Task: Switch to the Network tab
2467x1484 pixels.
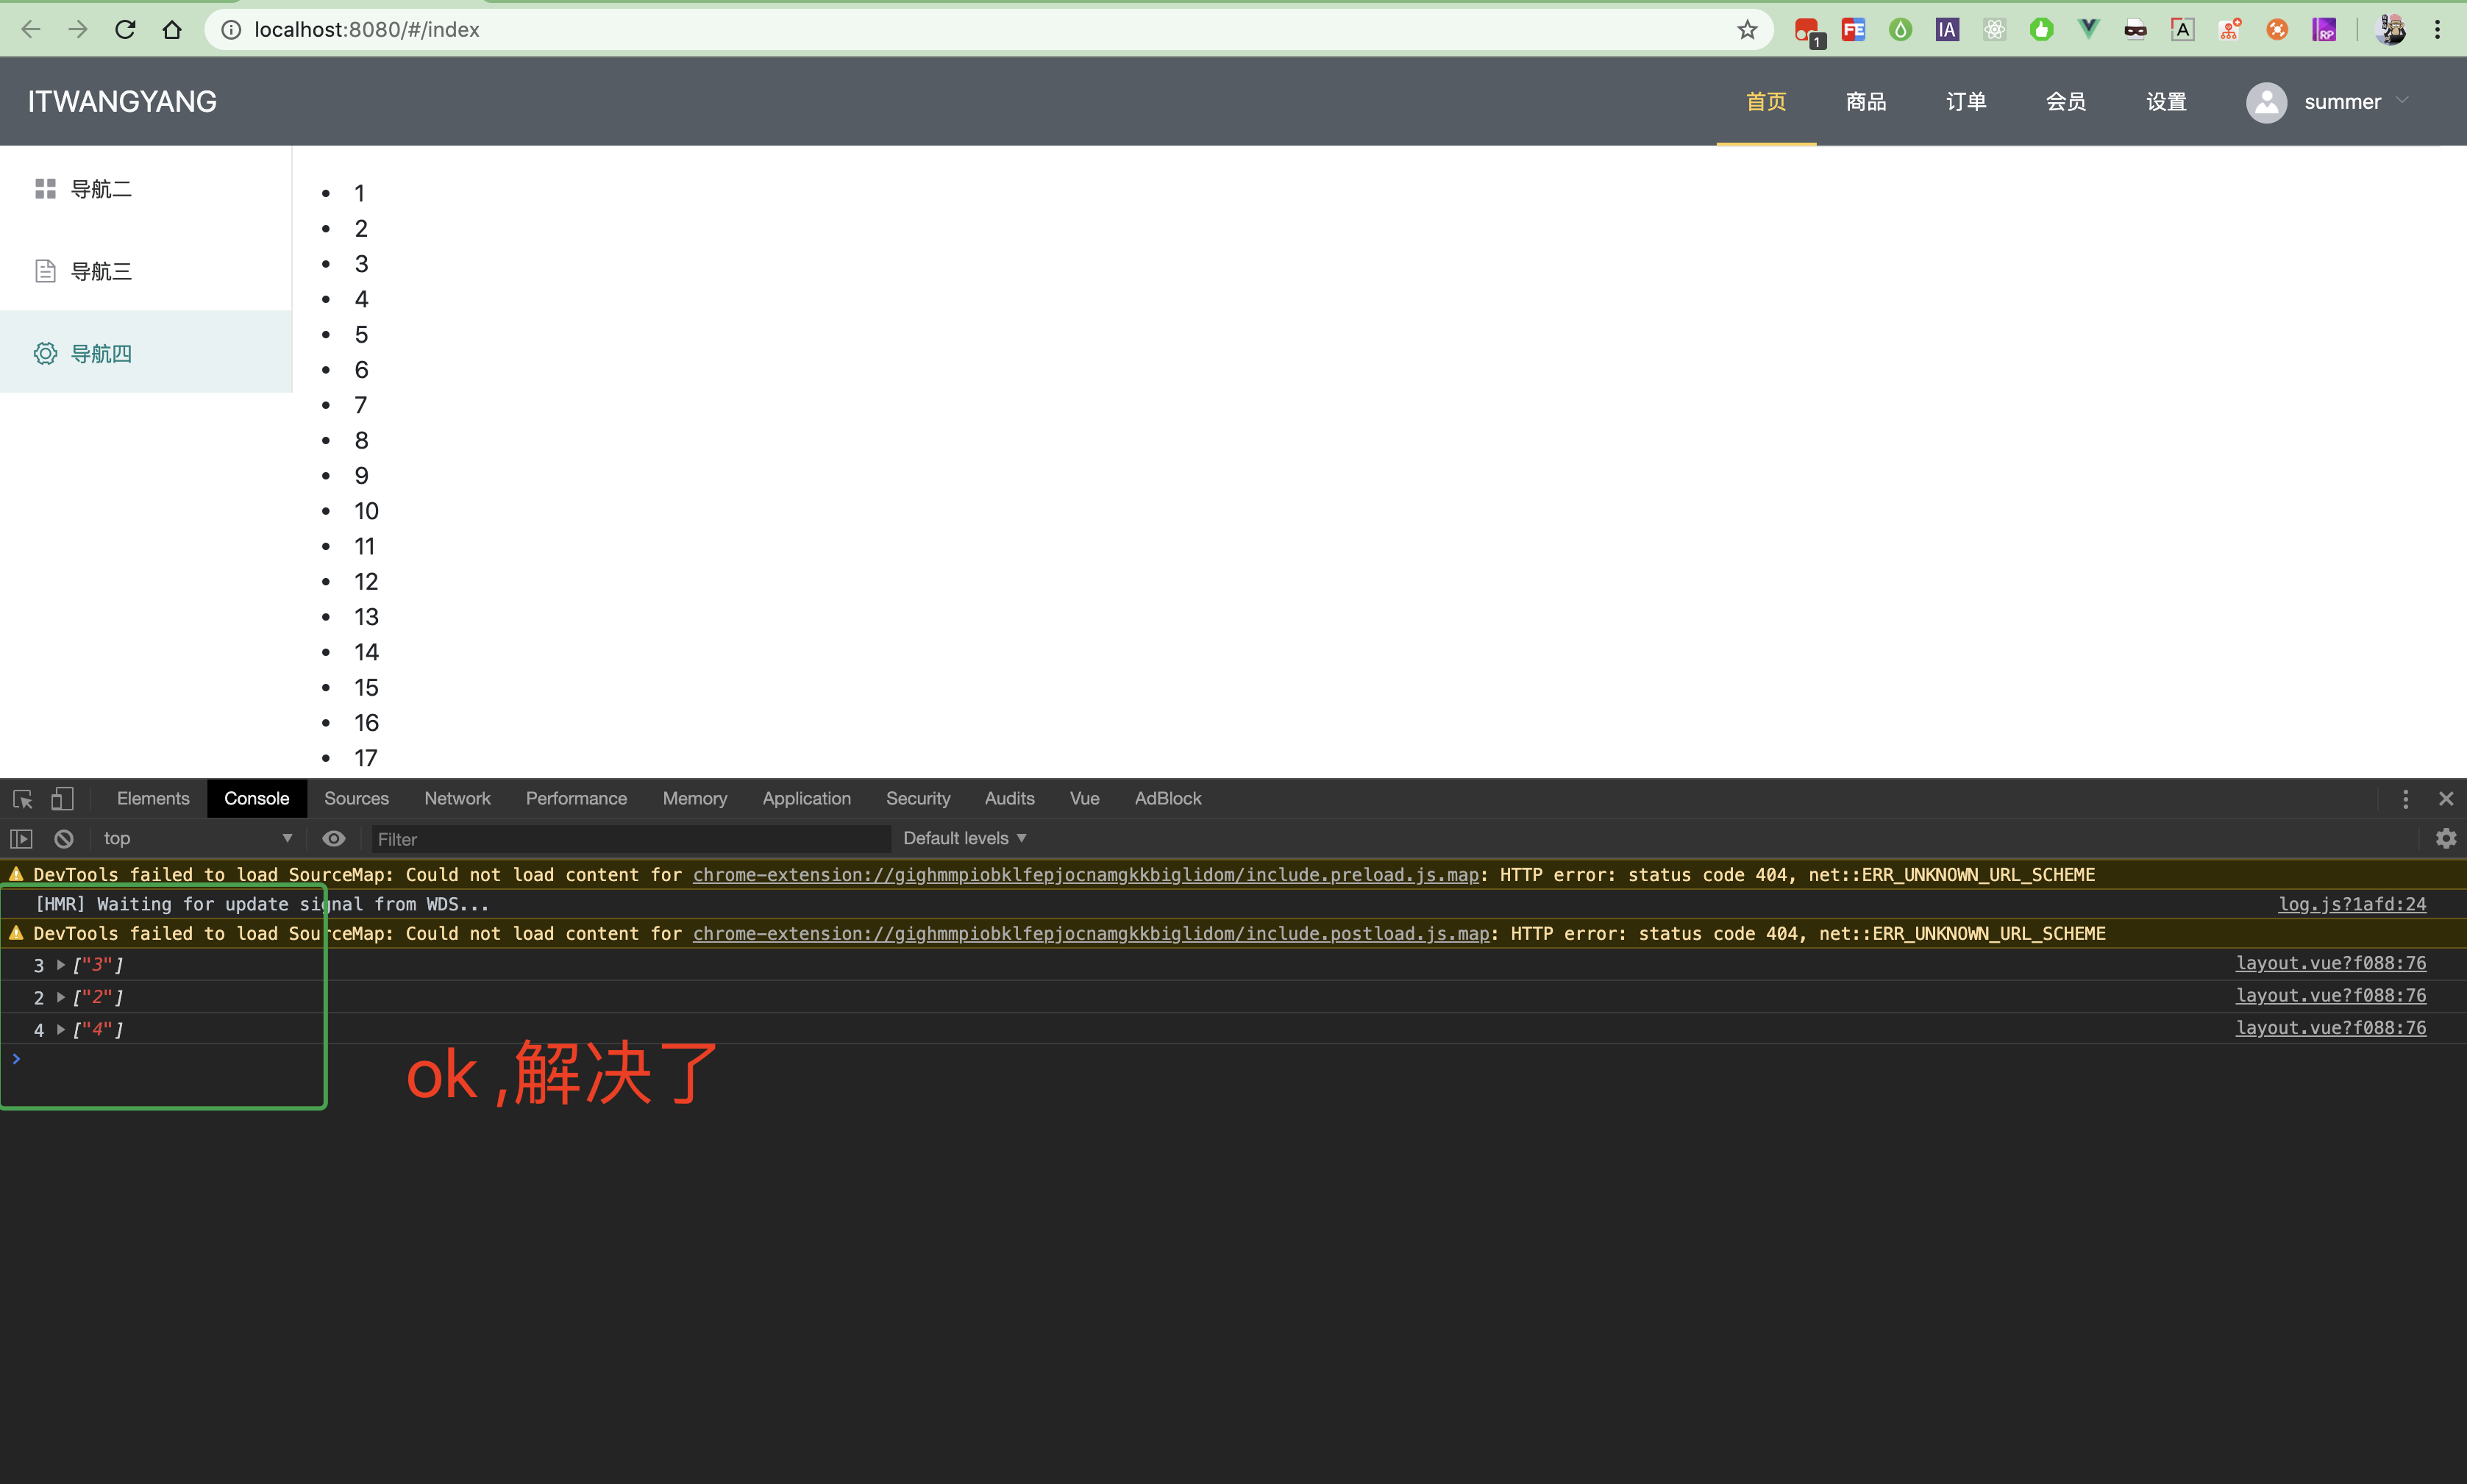Action: [x=457, y=799]
